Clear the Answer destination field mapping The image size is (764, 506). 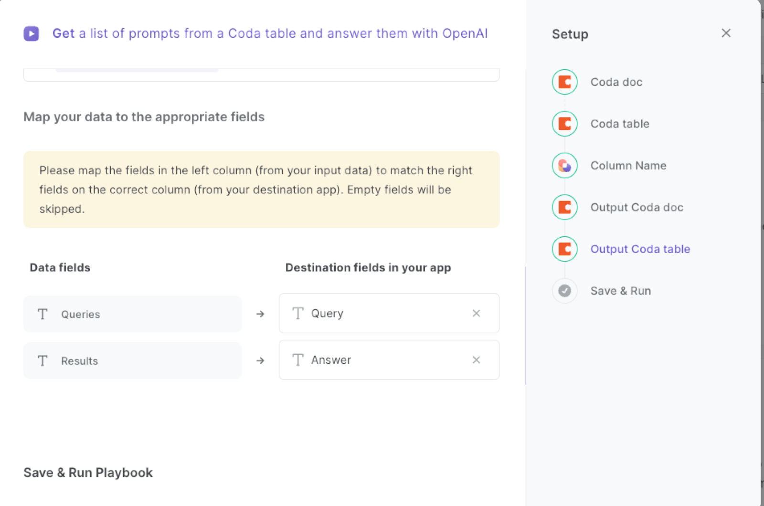pyautogui.click(x=476, y=360)
